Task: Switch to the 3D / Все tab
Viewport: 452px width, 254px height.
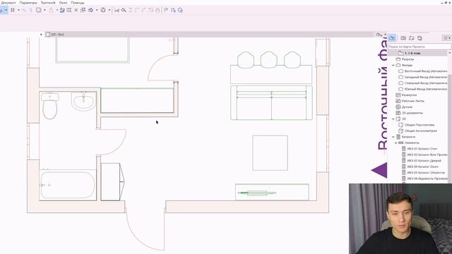Action: 55,35
